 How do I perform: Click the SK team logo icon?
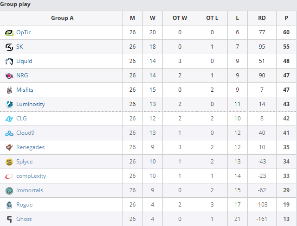9,47
